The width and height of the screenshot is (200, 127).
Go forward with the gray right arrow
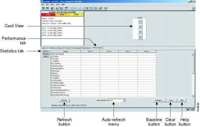coord(75,8)
